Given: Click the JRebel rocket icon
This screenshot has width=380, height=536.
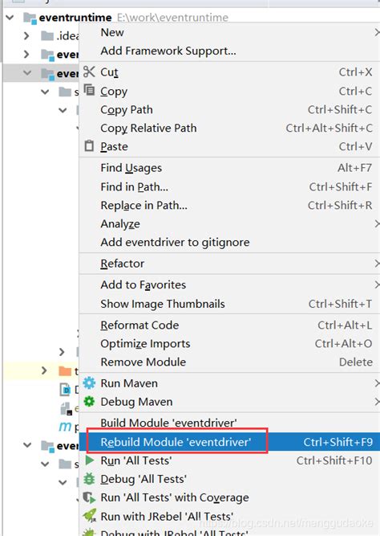Looking at the screenshot, I should [x=89, y=515].
